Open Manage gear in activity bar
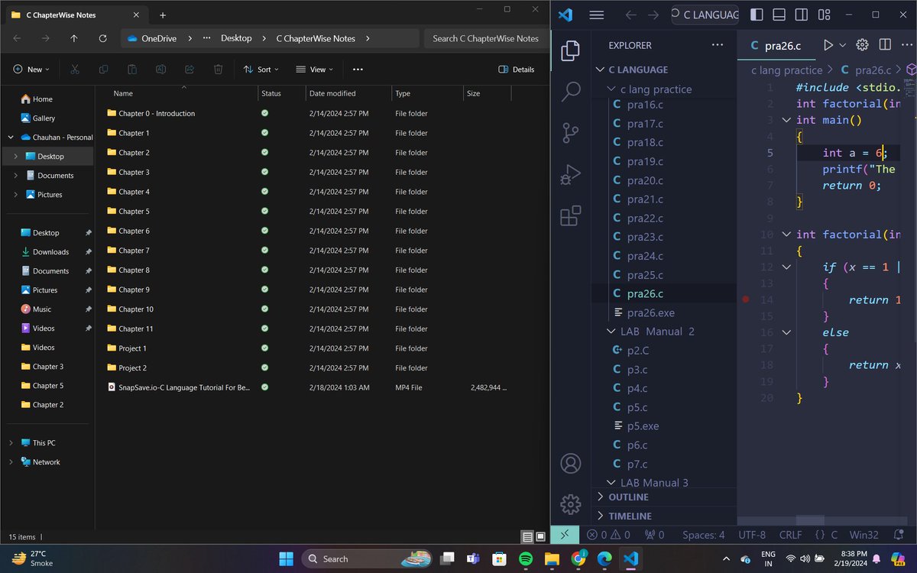 570,504
